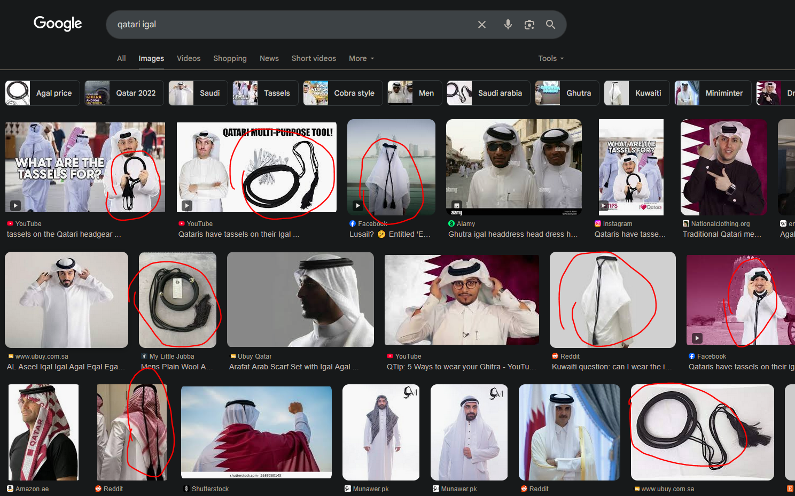Click the Shutterstock favicon
795x496 pixels.
[x=186, y=489]
